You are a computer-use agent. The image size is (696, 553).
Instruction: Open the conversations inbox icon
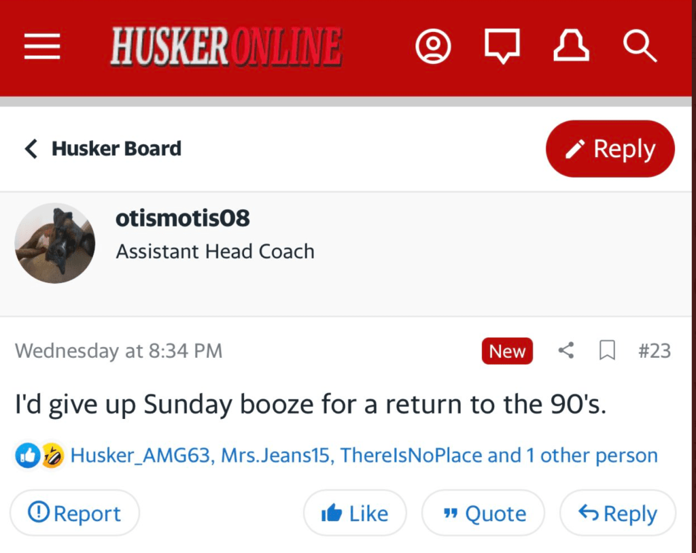point(502,47)
